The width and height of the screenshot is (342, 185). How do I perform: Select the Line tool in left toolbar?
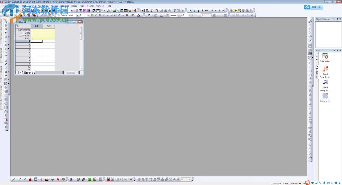pos(6,68)
